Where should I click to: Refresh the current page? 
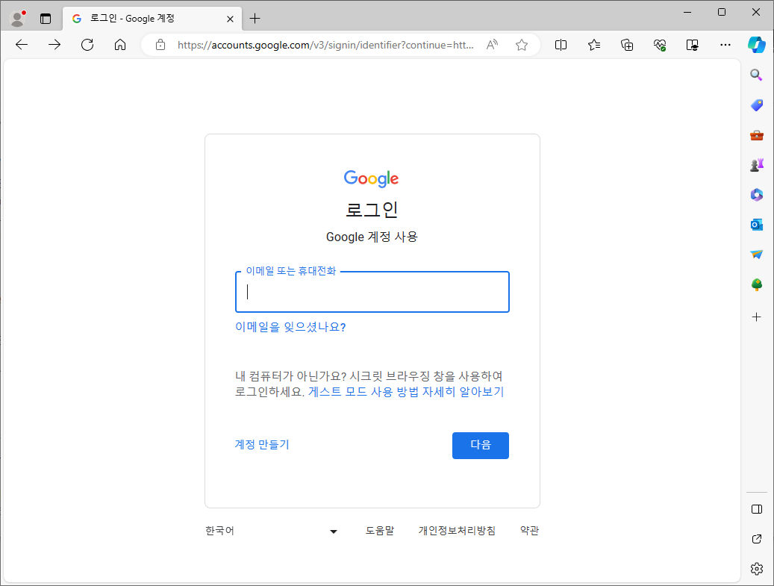[87, 45]
